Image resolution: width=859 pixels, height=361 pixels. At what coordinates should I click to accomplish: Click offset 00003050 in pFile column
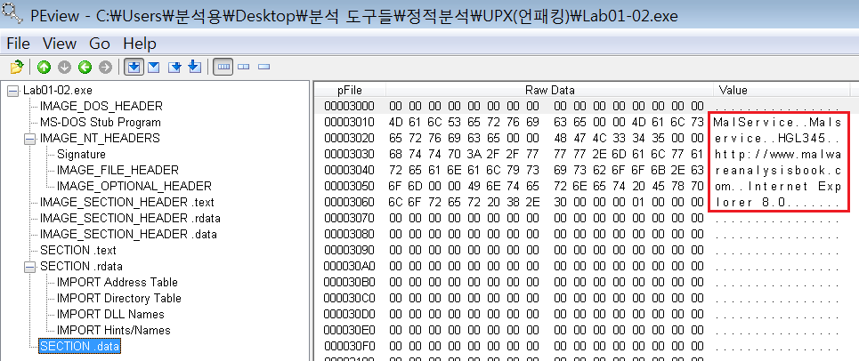[x=350, y=186]
